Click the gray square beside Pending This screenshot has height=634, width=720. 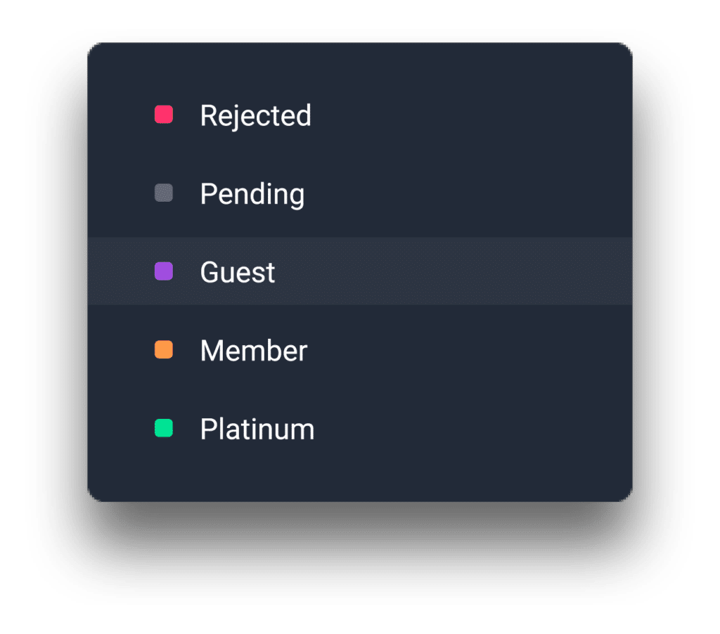tap(164, 193)
